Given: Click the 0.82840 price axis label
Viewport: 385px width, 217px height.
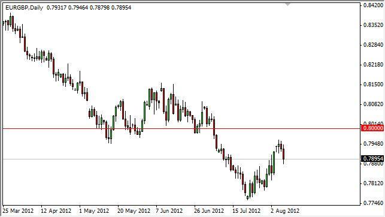Looking at the screenshot, I should pos(373,45).
